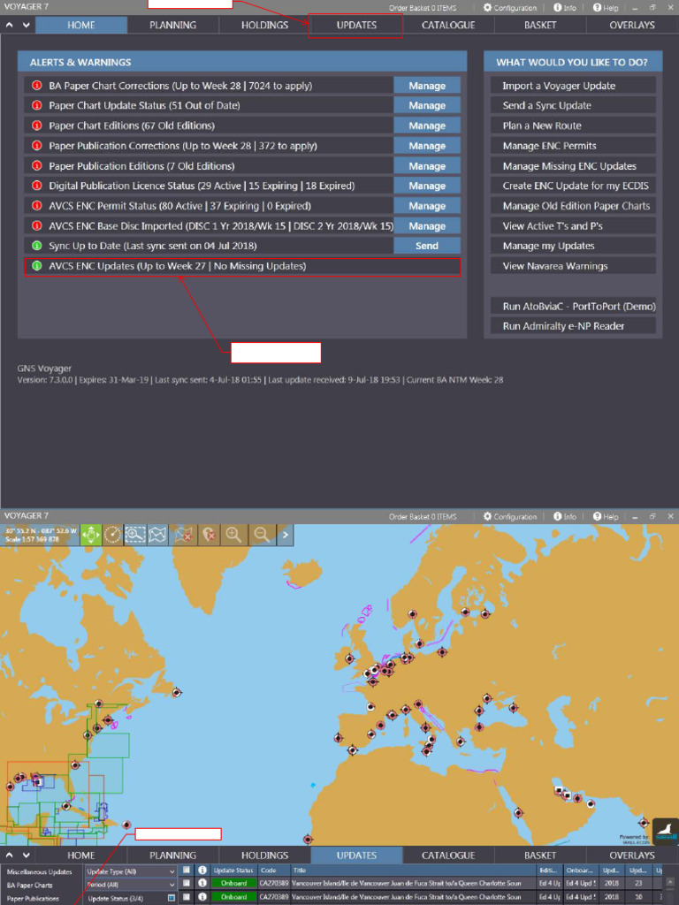Manage BA Paper Chart Corrections alert
This screenshot has width=679, height=905.
click(x=427, y=86)
